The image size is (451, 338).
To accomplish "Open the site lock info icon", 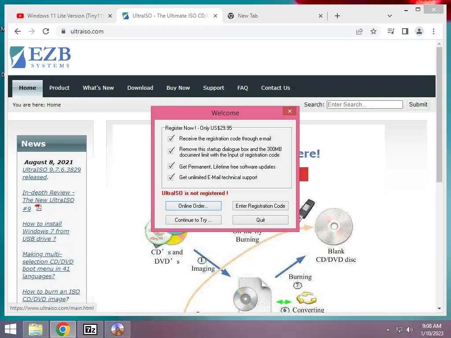I will pyautogui.click(x=63, y=31).
